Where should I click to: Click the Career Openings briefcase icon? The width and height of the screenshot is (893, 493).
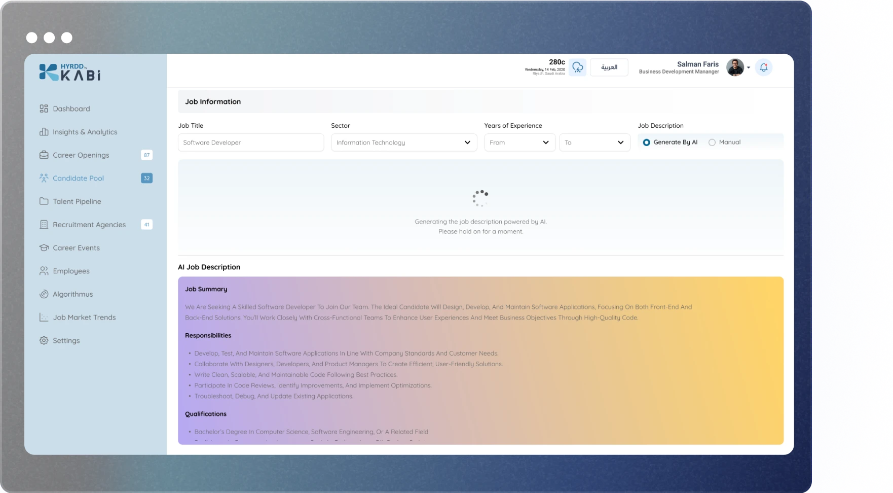click(44, 155)
